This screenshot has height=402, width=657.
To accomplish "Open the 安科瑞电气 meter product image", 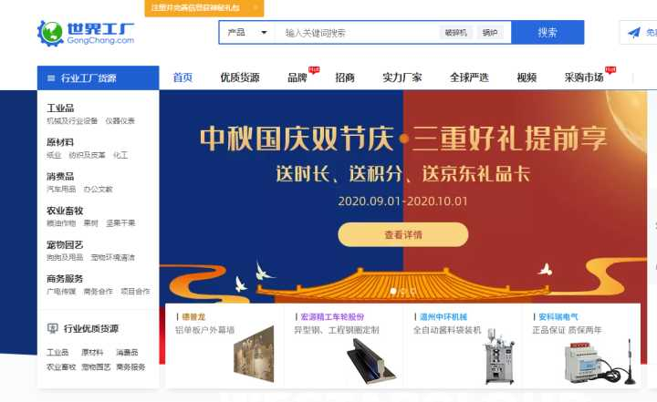I will pyautogui.click(x=600, y=361).
